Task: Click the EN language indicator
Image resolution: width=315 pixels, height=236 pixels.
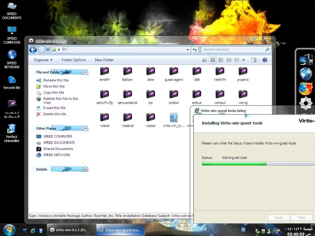Action: (x=243, y=230)
